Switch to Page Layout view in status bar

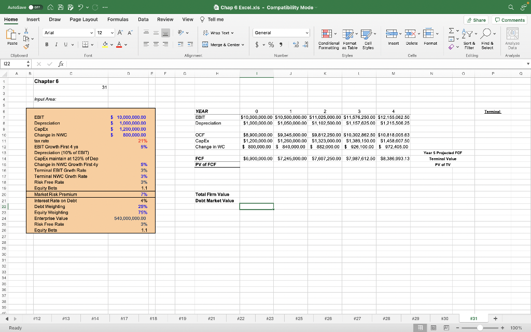click(433, 328)
